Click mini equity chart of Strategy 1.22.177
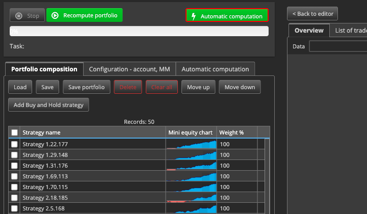 (x=191, y=144)
